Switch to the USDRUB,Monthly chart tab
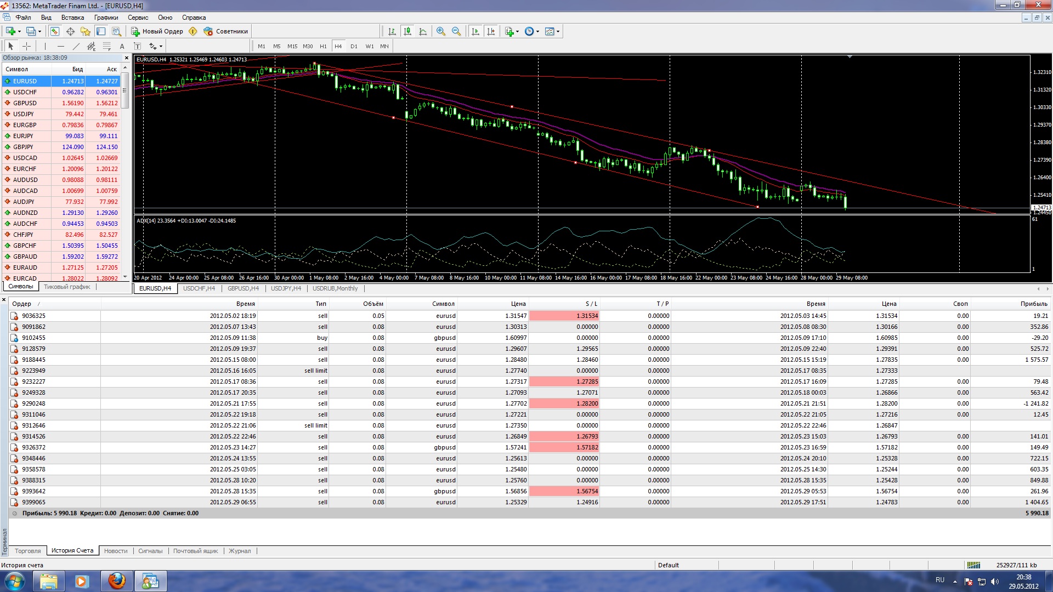The height and width of the screenshot is (592, 1053). (335, 288)
